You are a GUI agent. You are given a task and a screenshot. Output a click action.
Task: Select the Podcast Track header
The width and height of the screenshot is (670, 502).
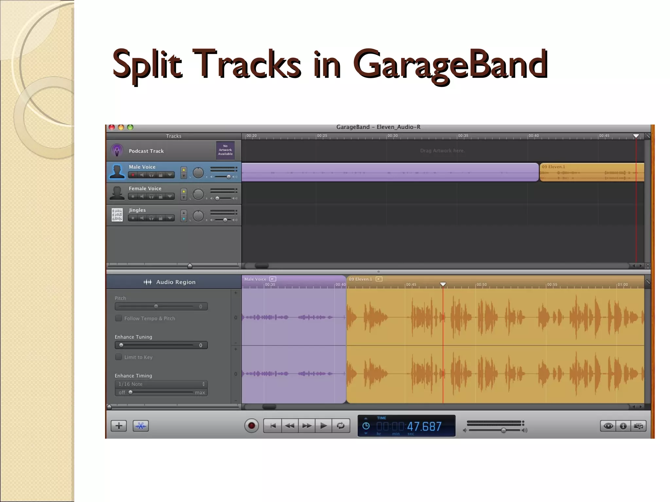click(174, 151)
